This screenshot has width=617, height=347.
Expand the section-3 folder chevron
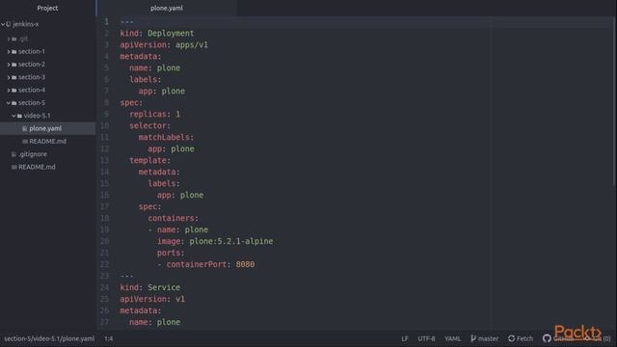9,77
